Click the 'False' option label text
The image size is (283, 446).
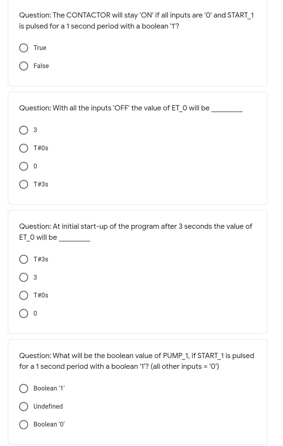coord(41,66)
